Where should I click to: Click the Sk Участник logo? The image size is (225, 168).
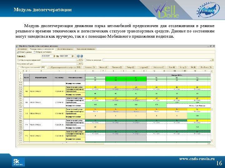click(18, 162)
